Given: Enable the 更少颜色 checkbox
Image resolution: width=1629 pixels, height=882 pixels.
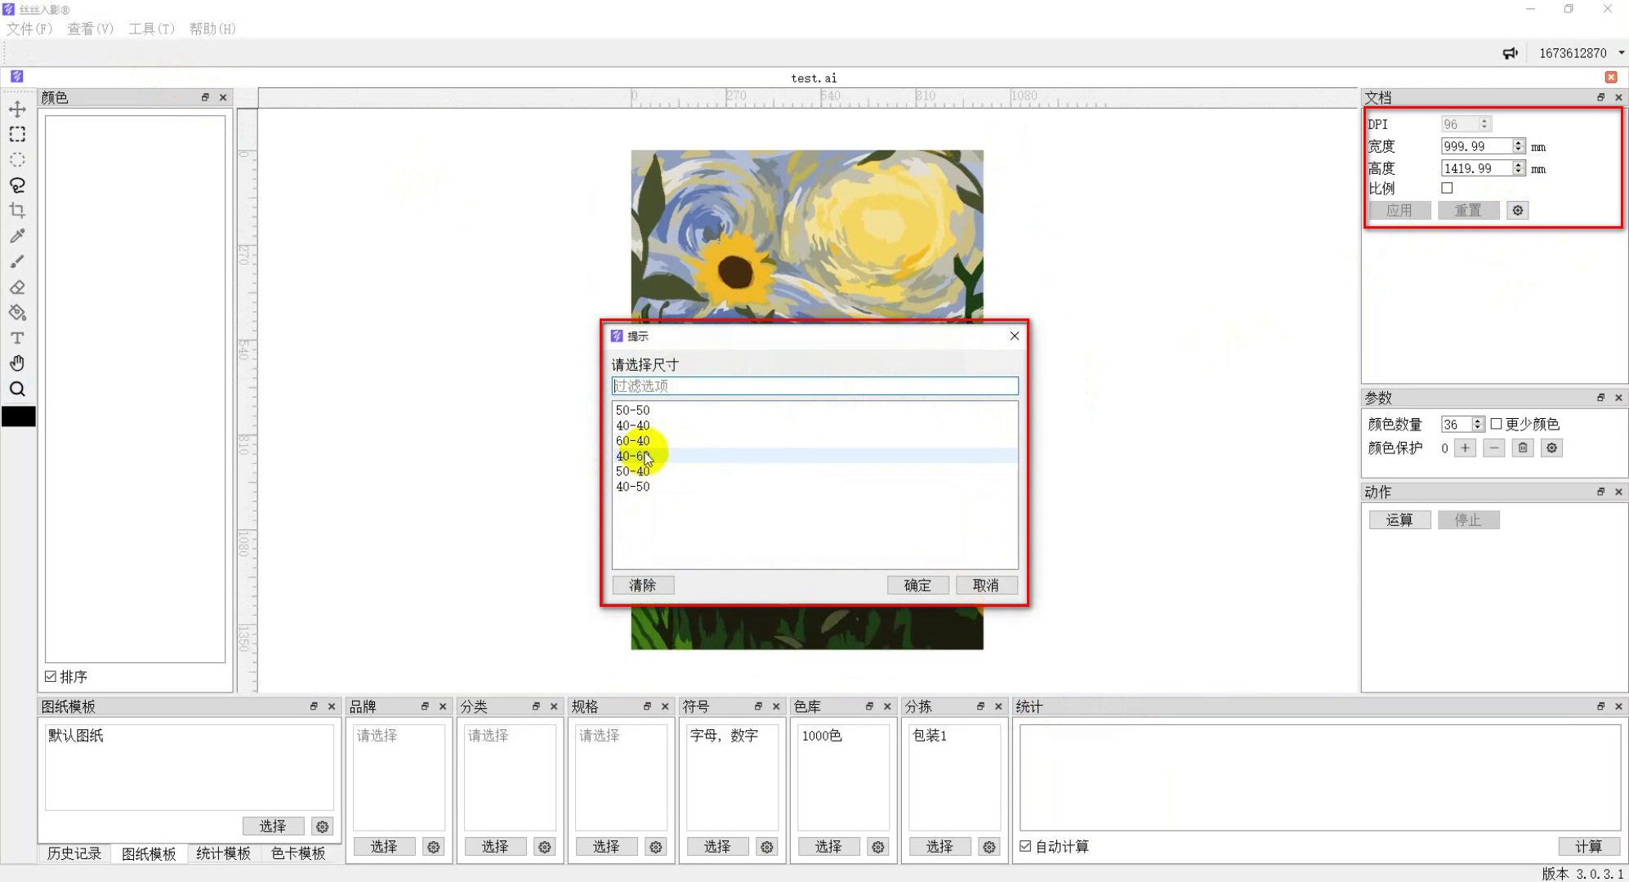Looking at the screenshot, I should click(1496, 424).
